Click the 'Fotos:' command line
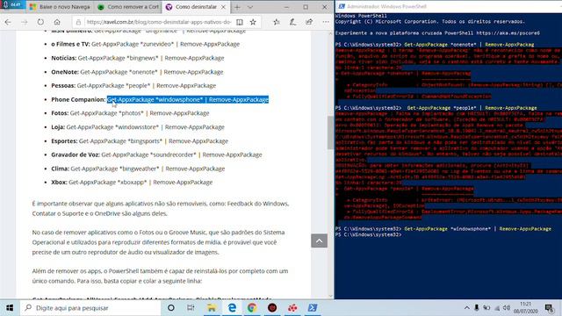Viewport: 562px width, 316px height. tap(130, 113)
